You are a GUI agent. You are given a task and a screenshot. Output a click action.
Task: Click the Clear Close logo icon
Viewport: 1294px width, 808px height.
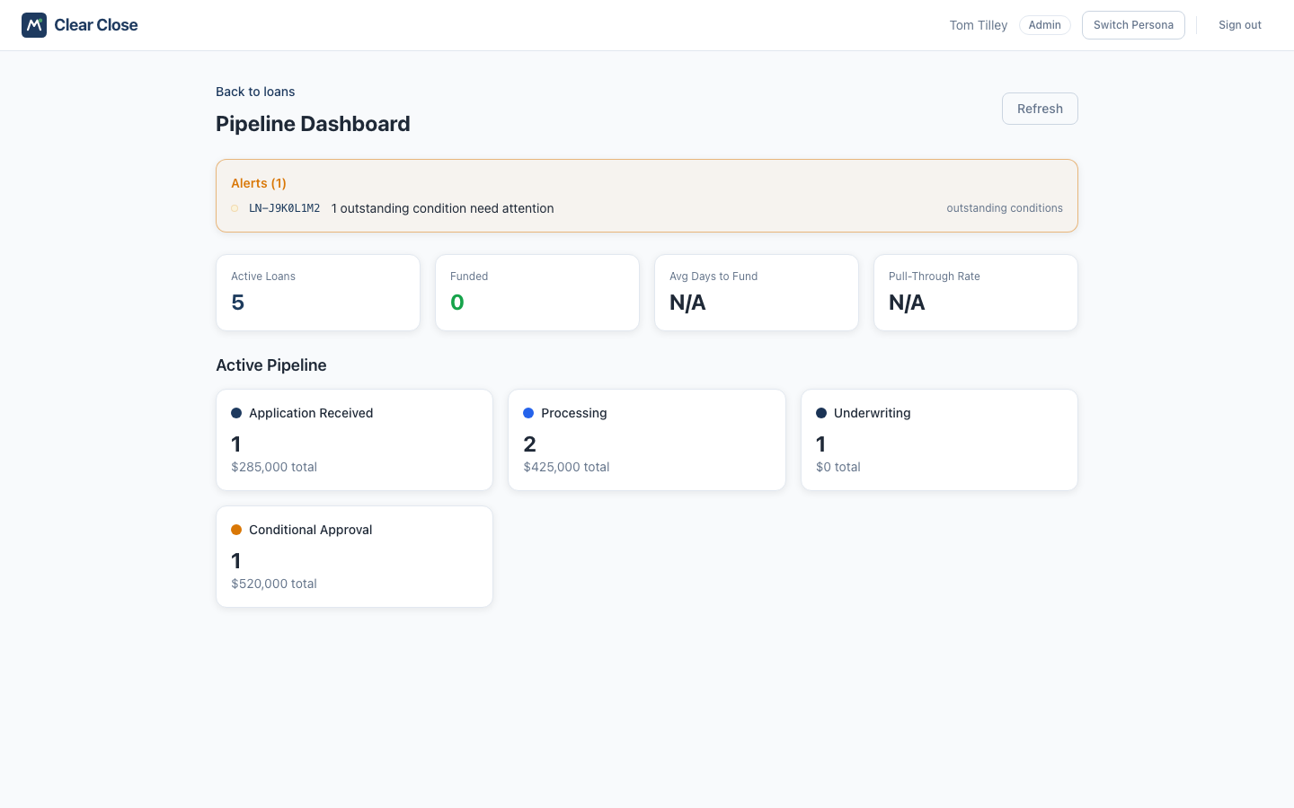click(34, 25)
